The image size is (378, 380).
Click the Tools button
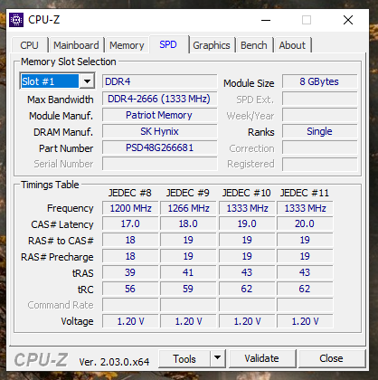click(x=184, y=358)
